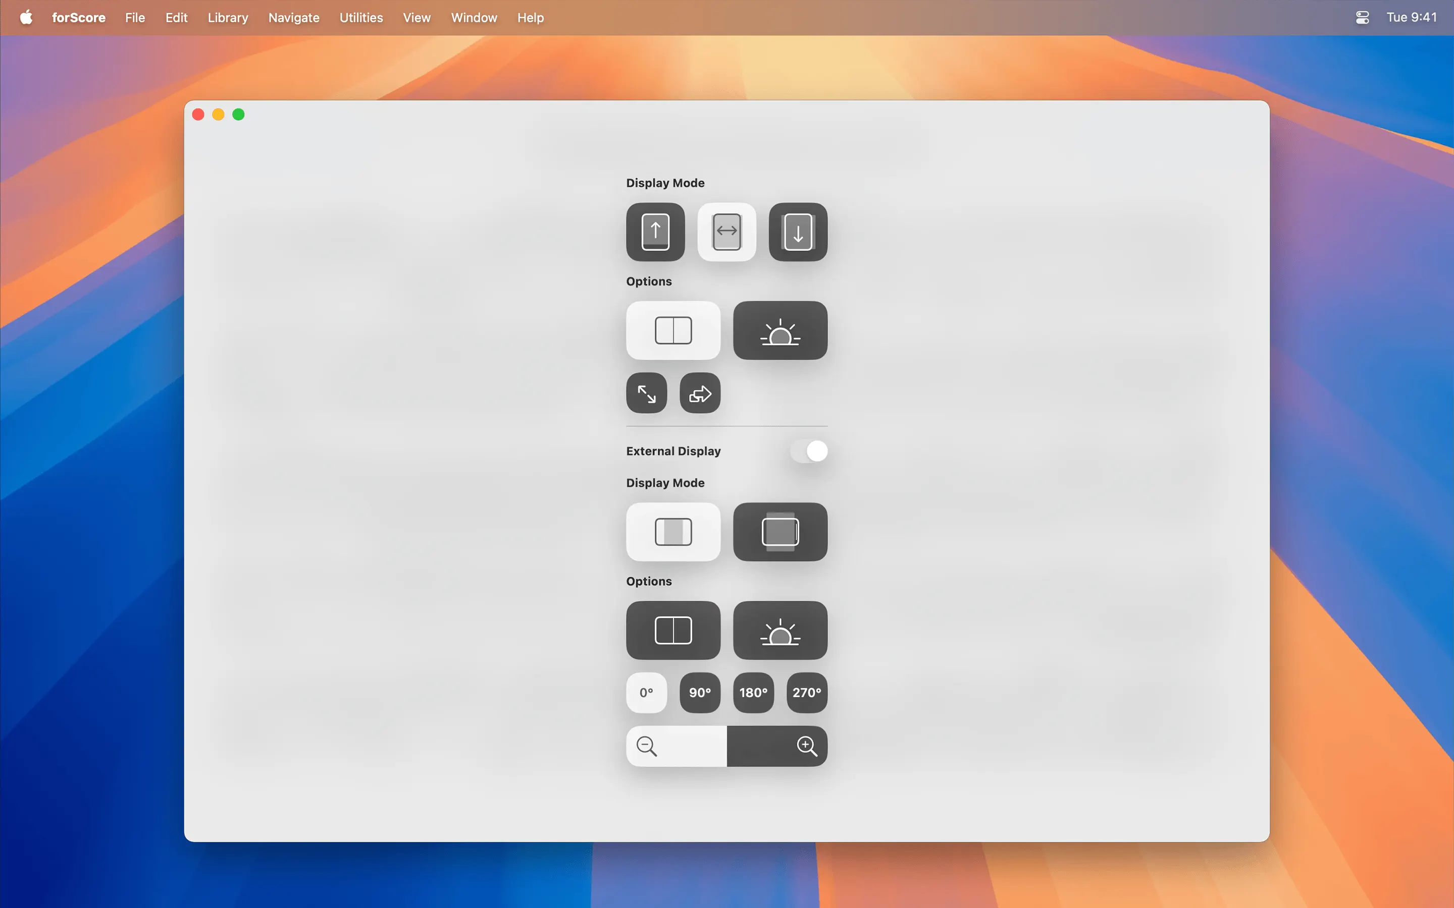Select the upward arrow display mode

point(655,232)
